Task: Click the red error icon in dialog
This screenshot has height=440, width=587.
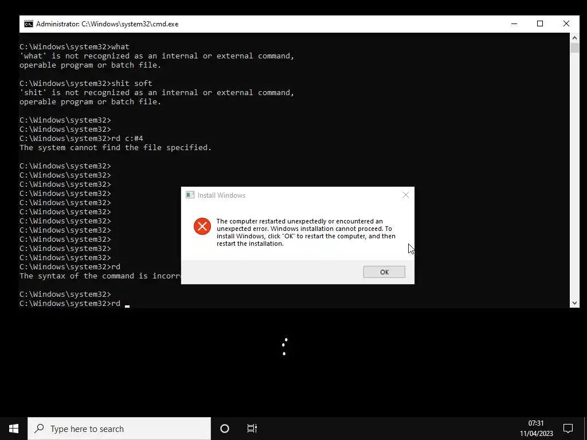Action: point(202,226)
